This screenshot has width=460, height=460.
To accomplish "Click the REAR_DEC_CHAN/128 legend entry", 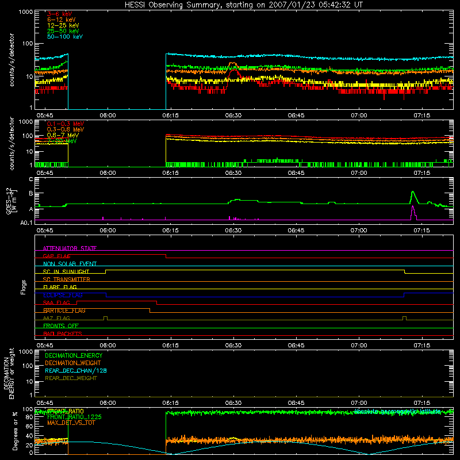I will coord(76,370).
